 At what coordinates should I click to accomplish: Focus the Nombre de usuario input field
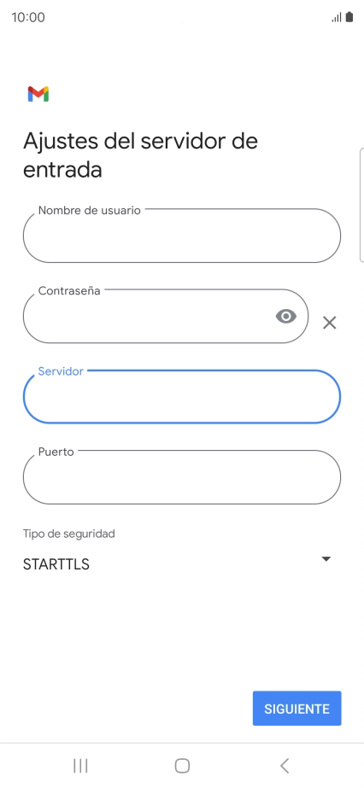[x=182, y=235]
